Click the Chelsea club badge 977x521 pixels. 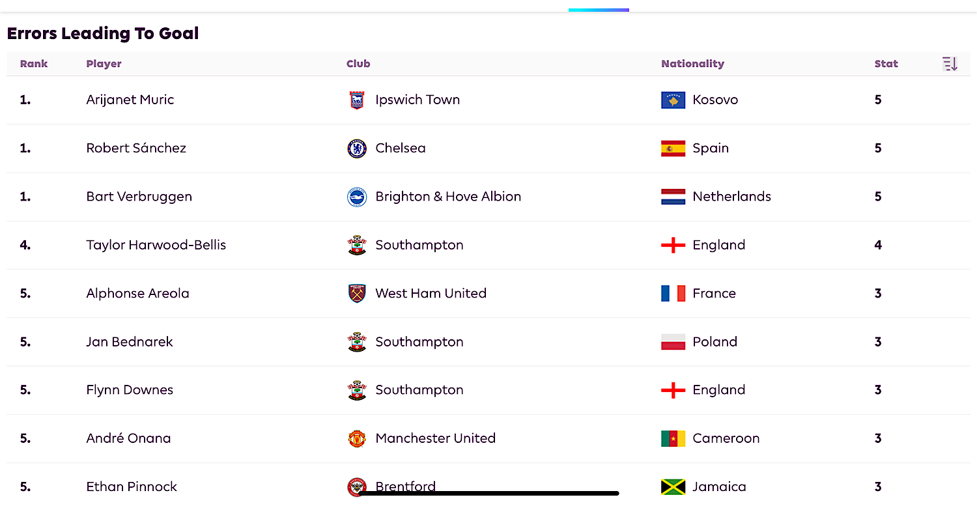coord(357,148)
